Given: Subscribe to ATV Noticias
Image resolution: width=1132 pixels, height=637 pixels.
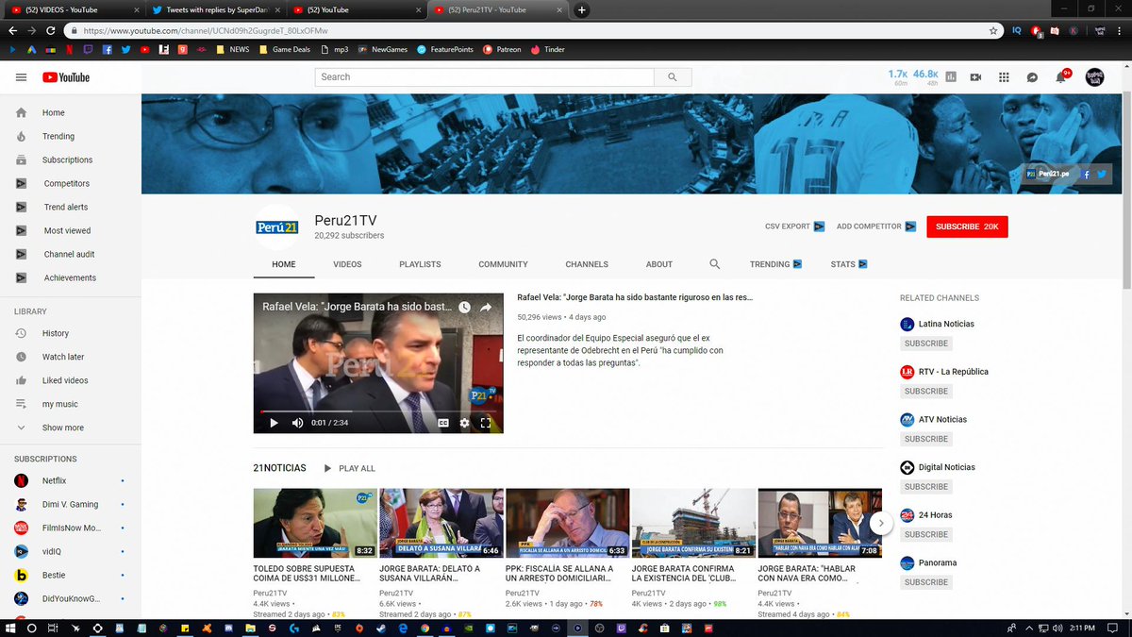Looking at the screenshot, I should 926,439.
